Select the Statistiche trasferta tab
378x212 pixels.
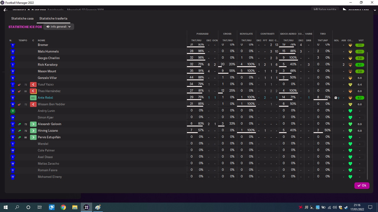point(53,19)
